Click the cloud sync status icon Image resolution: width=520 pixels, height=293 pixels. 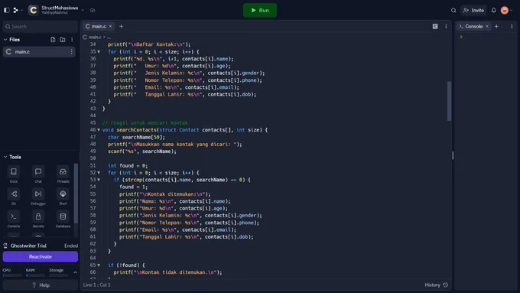tap(93, 10)
